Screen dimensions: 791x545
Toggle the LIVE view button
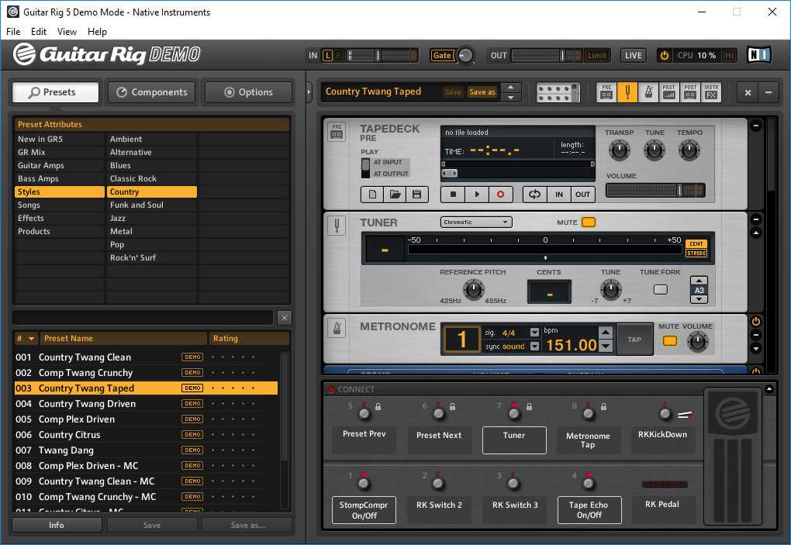click(x=633, y=55)
